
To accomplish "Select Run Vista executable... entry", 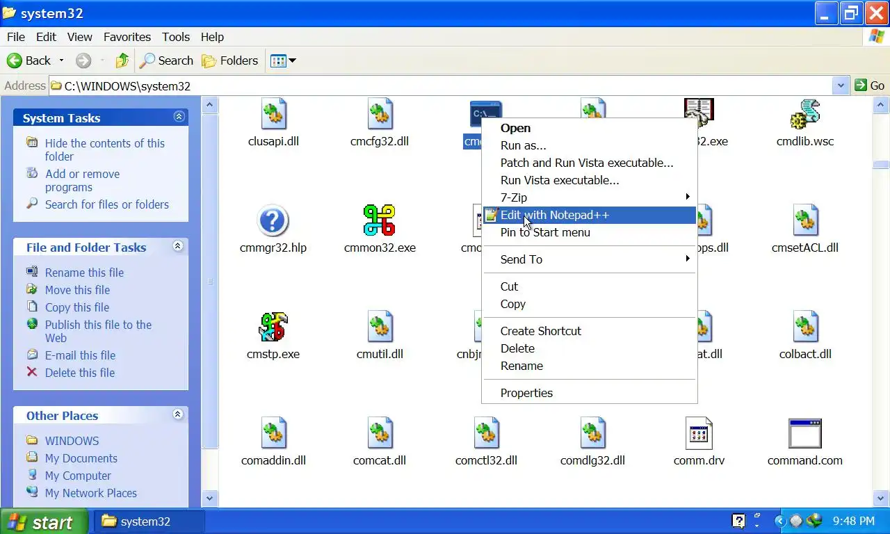I will 590,180.
